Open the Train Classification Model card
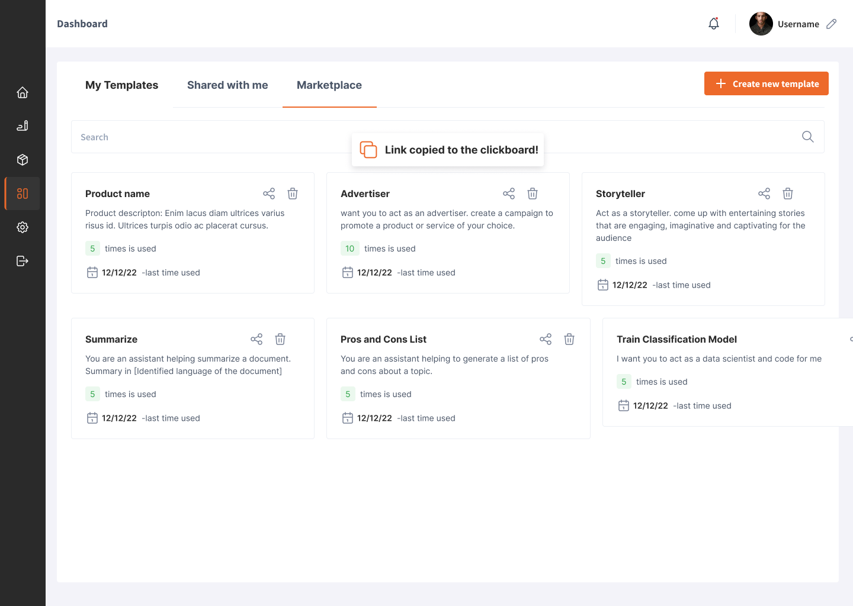Image resolution: width=853 pixels, height=606 pixels. [676, 339]
